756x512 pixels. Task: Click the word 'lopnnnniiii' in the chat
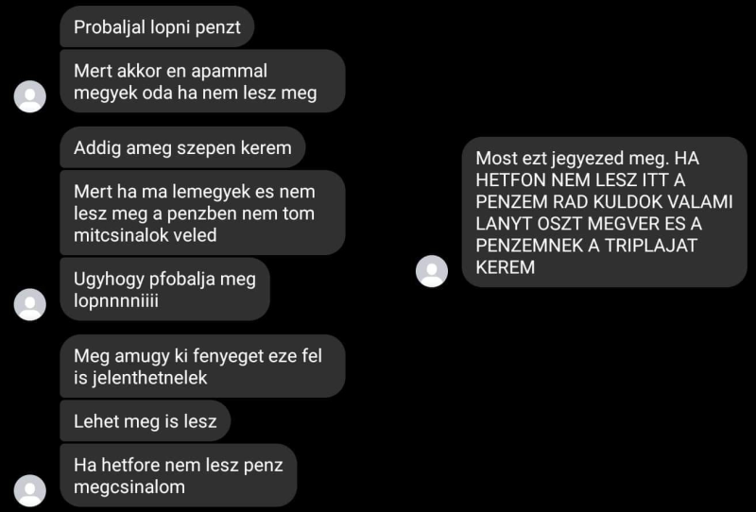115,300
